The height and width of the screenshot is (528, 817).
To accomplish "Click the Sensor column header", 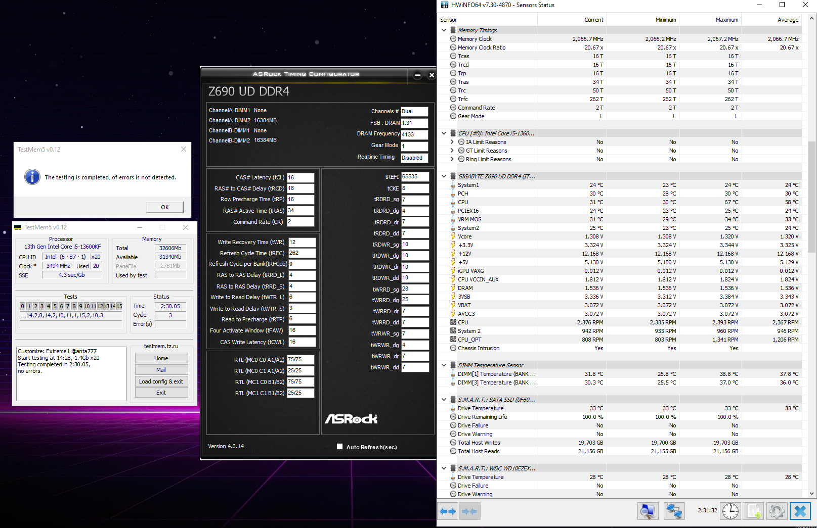I will tap(488, 20).
